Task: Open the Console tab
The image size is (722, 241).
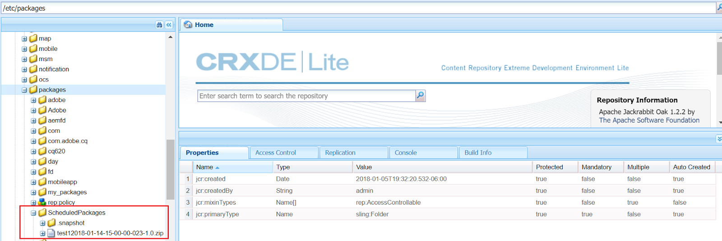Action: [423, 153]
